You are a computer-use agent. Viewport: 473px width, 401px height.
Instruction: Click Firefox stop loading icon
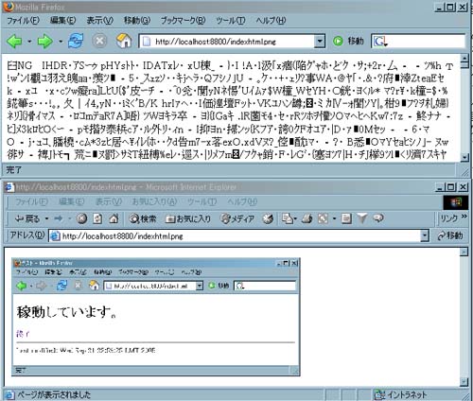tap(99, 41)
